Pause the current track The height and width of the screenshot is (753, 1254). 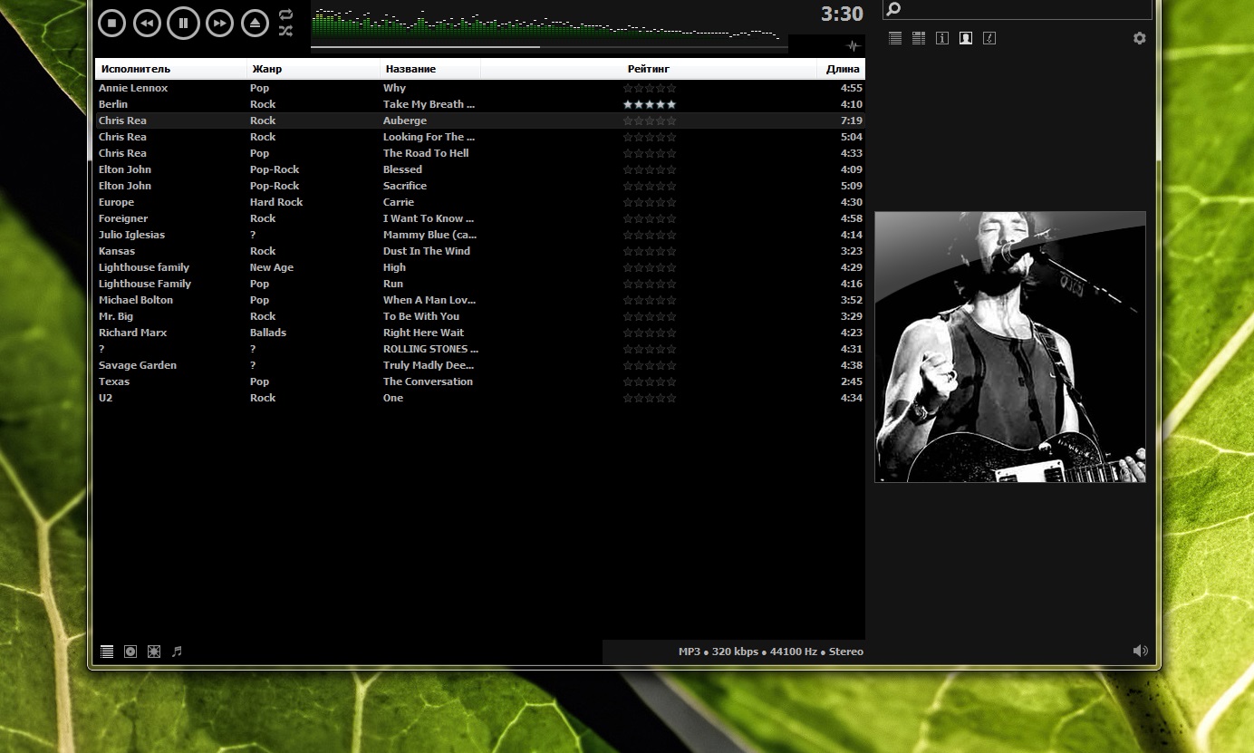pos(183,23)
